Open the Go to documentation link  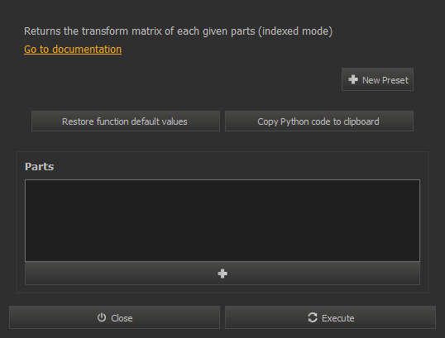(x=73, y=50)
